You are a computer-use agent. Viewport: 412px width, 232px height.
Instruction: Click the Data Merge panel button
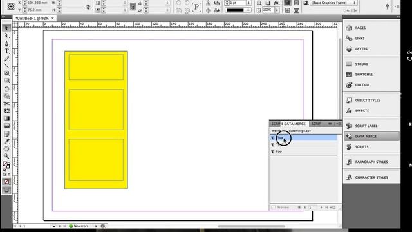point(371,136)
